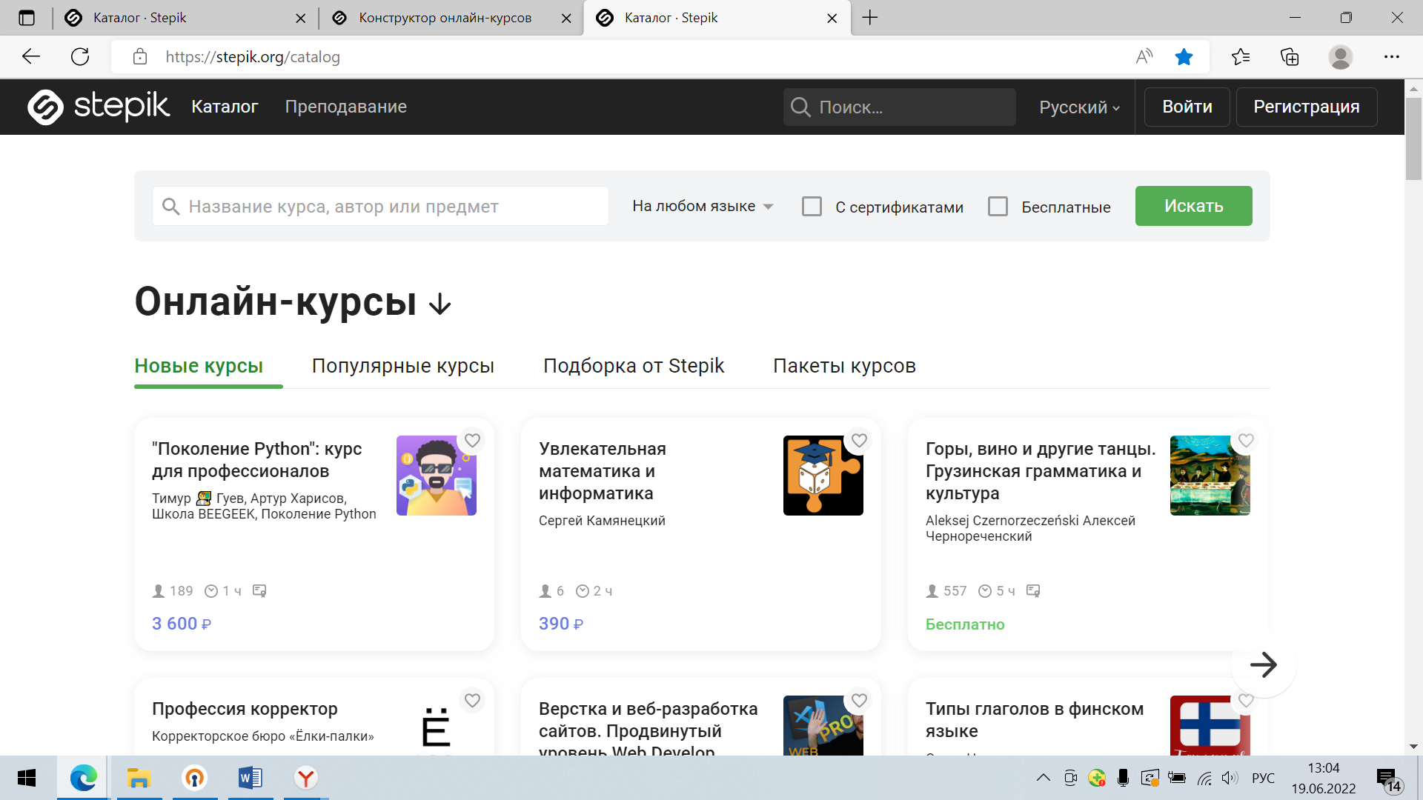Click the course name search field
Viewport: 1423px width, 800px height.
pos(382,207)
